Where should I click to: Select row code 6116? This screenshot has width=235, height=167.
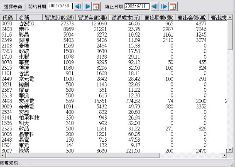7,34
